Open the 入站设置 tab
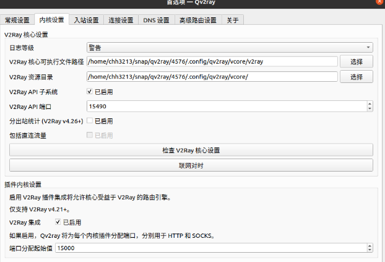 (86, 20)
